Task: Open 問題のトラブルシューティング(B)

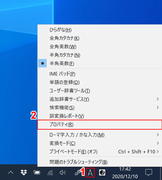Action: click(100, 162)
